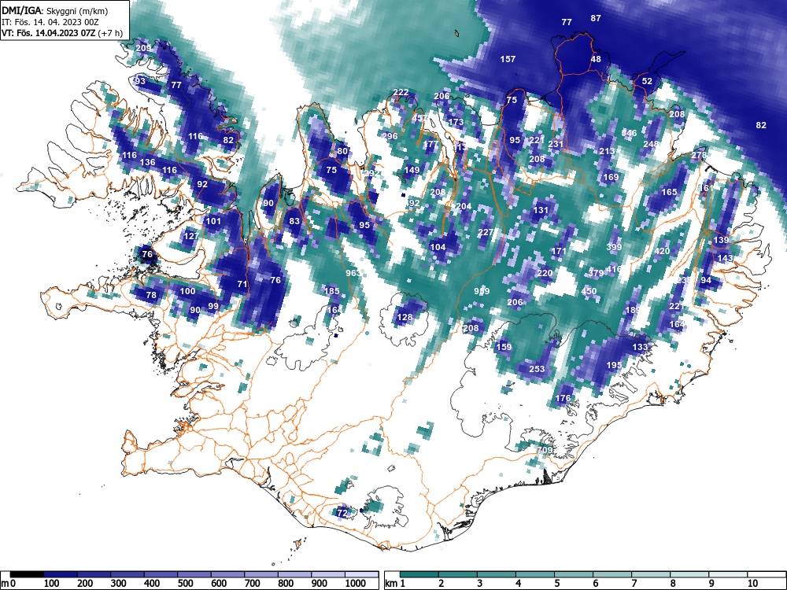Image resolution: width=787 pixels, height=590 pixels.
Task: Click the visibility value 278 on the map
Action: (699, 154)
